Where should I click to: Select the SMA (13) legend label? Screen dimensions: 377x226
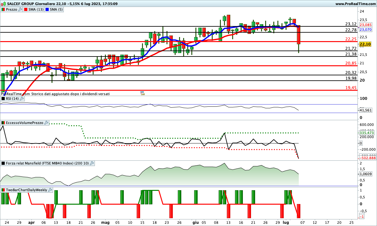coord(36,9)
